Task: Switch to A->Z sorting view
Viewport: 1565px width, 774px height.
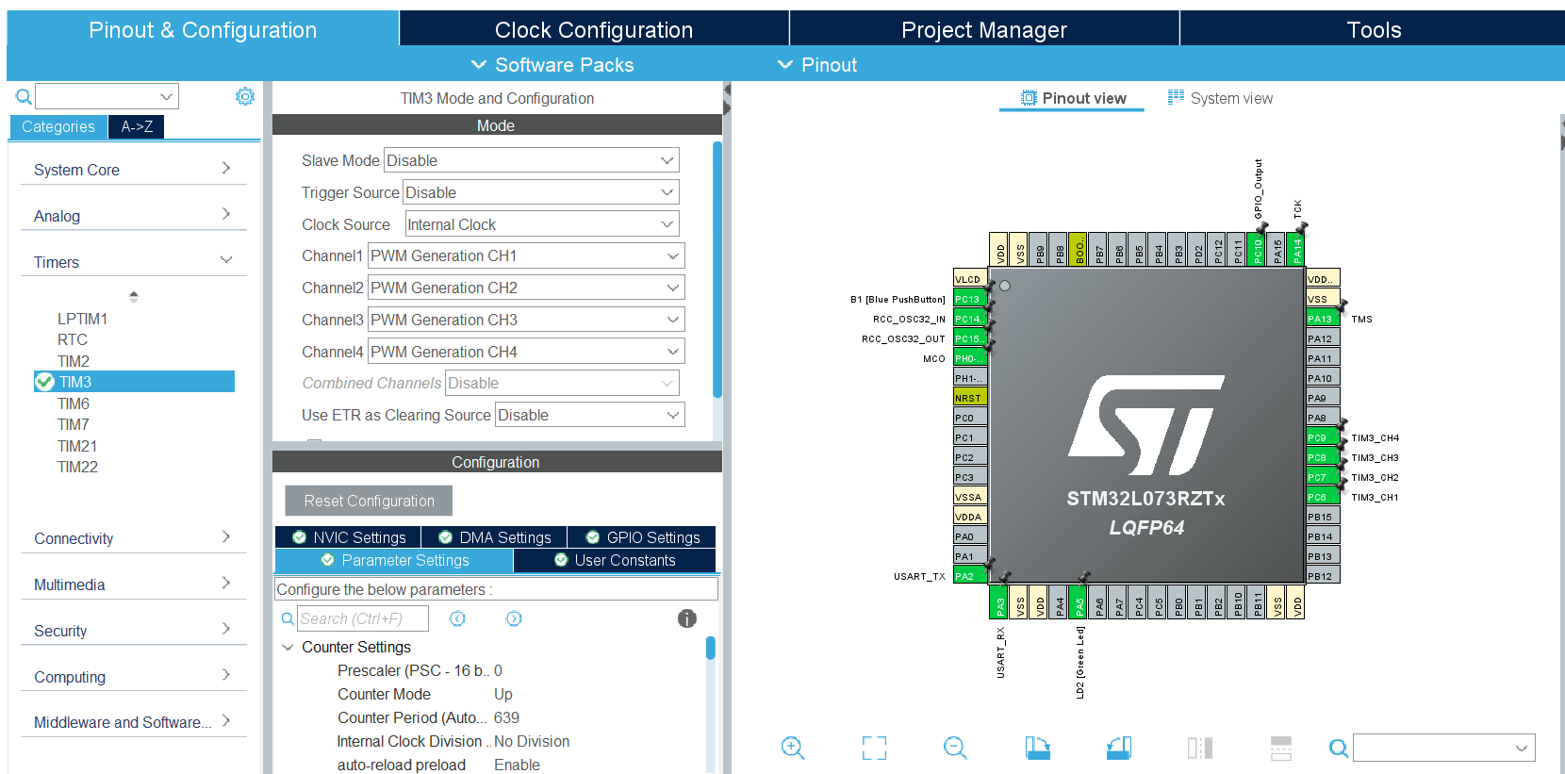Action: click(x=137, y=126)
